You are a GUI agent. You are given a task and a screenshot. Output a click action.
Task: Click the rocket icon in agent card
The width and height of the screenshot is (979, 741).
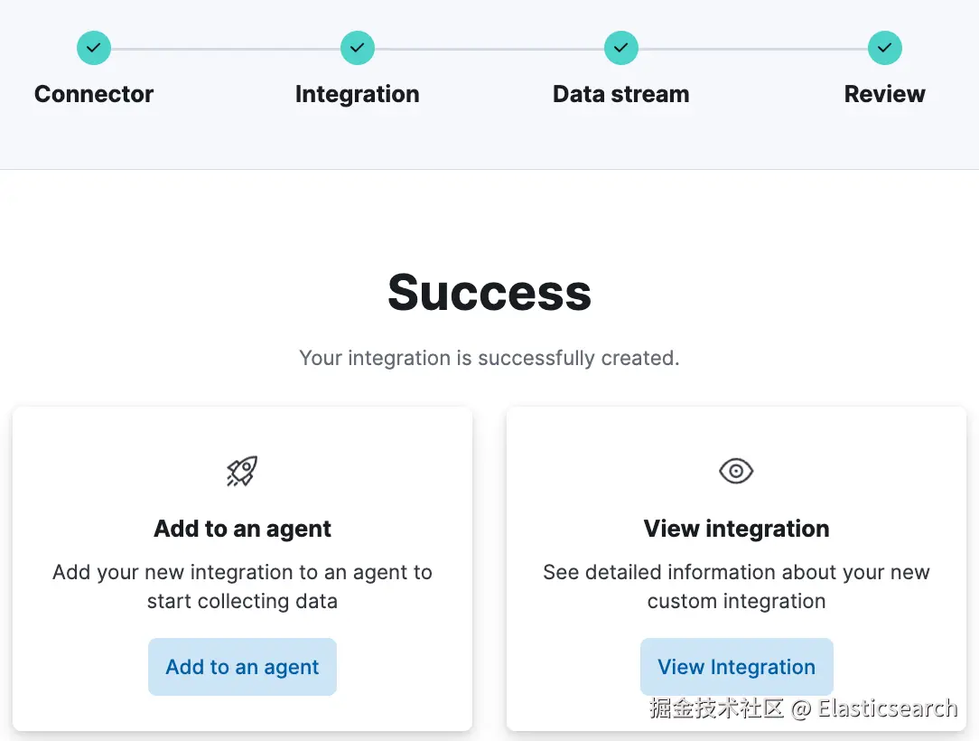(242, 471)
